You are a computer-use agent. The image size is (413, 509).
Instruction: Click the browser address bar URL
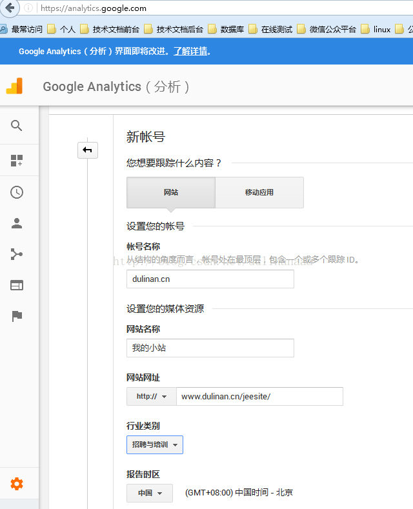coord(94,8)
